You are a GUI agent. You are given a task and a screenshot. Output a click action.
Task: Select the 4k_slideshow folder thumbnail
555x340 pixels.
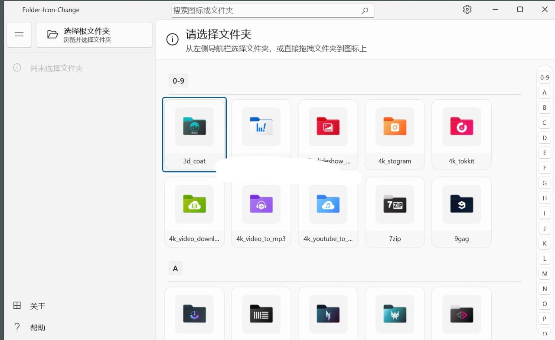pos(328,127)
